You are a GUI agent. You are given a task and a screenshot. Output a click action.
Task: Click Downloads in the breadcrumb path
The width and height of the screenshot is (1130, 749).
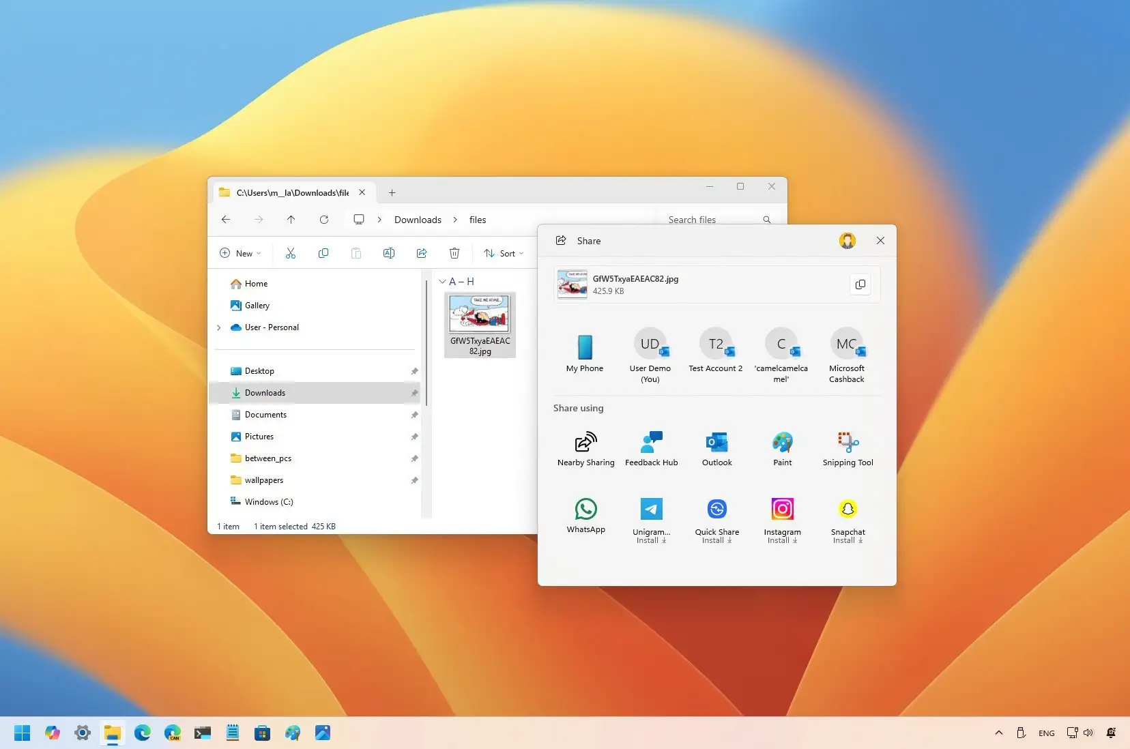(418, 220)
